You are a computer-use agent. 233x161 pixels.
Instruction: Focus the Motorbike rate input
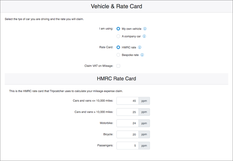point(127,123)
